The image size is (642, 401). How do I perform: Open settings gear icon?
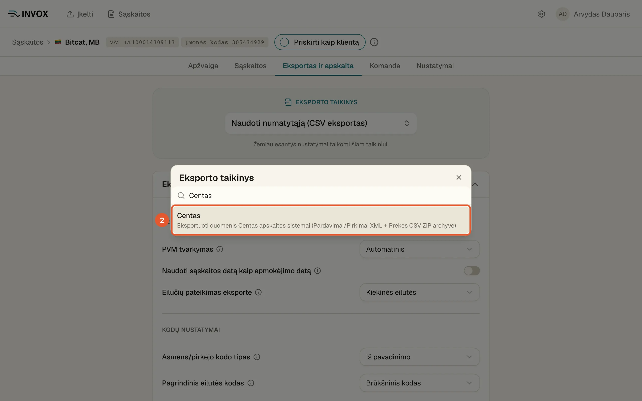(x=541, y=14)
